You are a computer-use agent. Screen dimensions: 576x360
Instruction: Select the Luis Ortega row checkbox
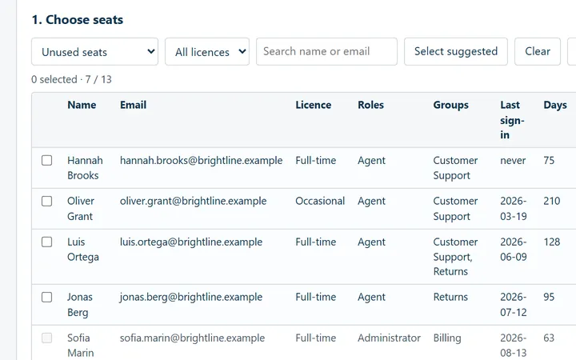point(46,242)
